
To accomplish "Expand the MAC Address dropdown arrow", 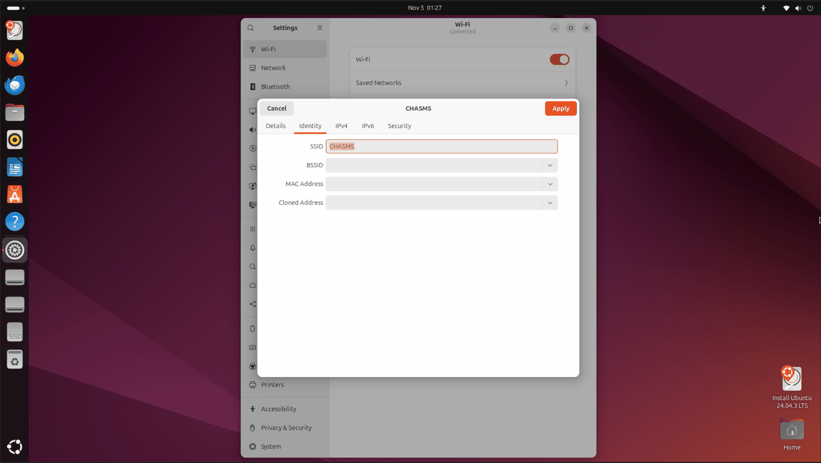I will (550, 184).
